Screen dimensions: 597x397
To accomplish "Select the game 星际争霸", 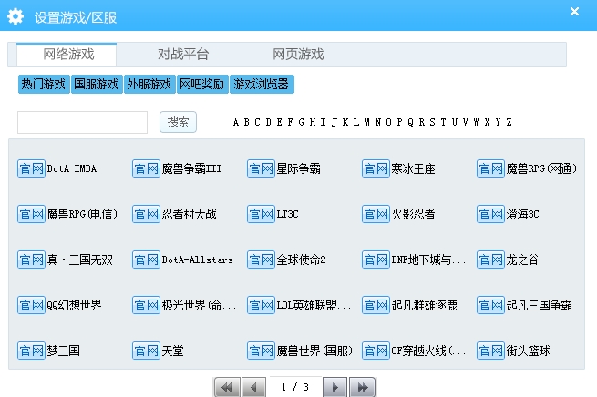I will tap(299, 168).
